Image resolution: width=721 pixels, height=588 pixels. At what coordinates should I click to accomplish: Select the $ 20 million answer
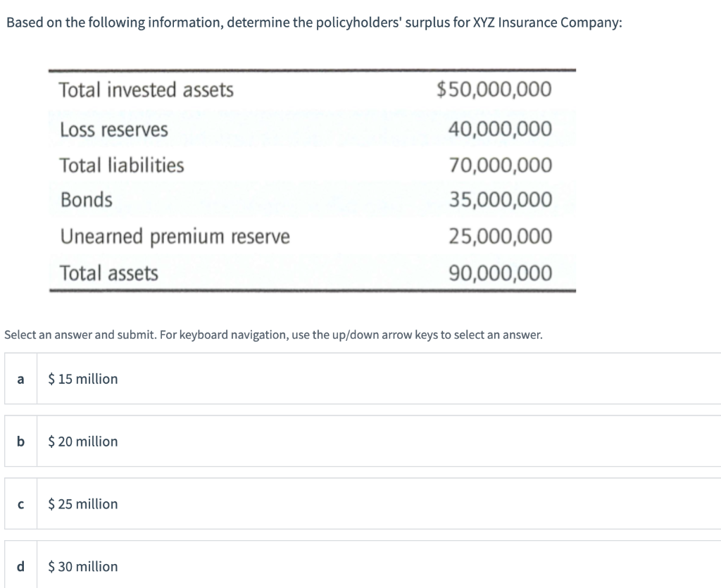coord(363,441)
